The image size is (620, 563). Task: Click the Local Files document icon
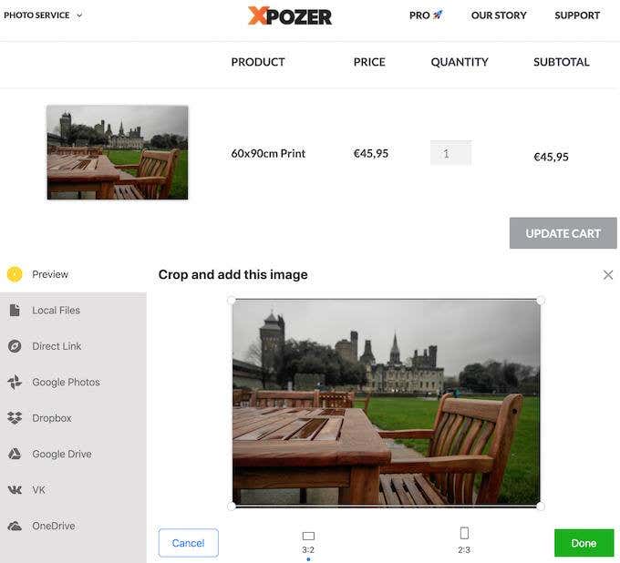(x=15, y=311)
